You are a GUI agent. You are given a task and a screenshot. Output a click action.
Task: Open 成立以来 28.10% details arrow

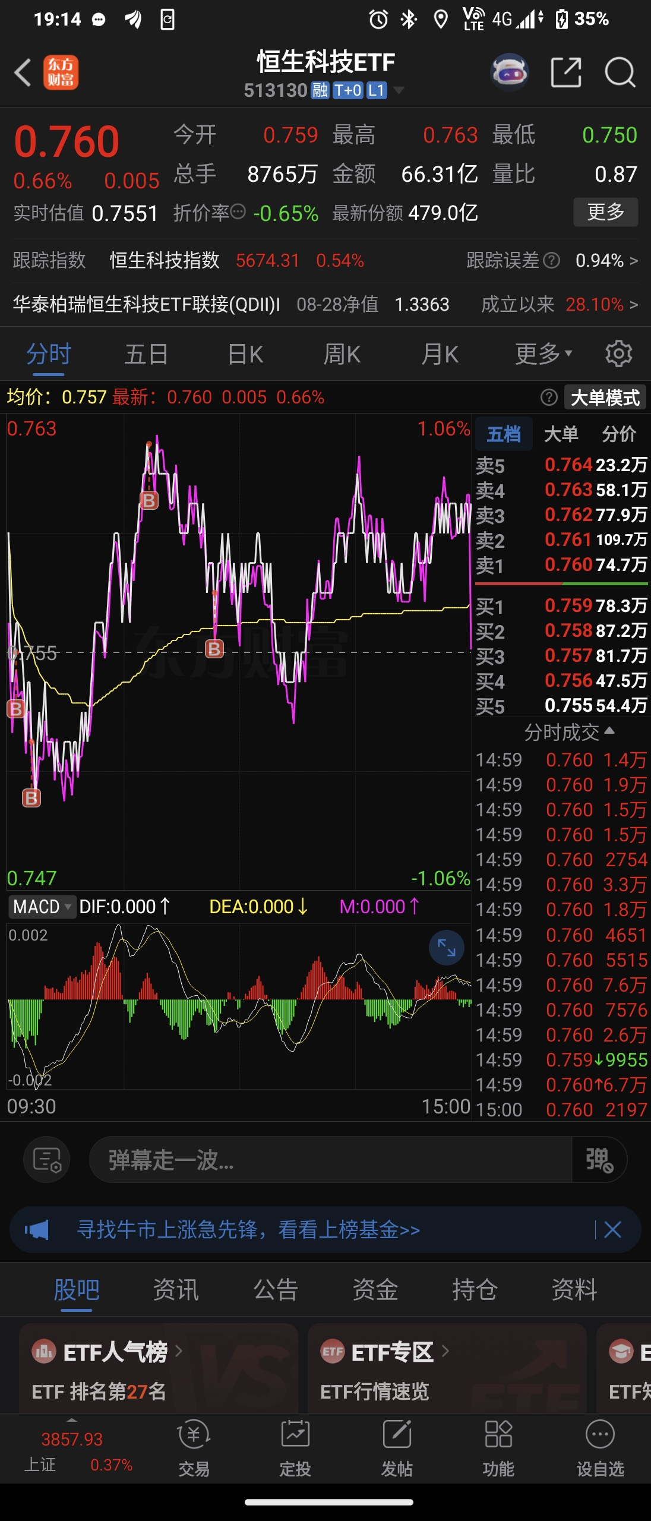point(634,305)
